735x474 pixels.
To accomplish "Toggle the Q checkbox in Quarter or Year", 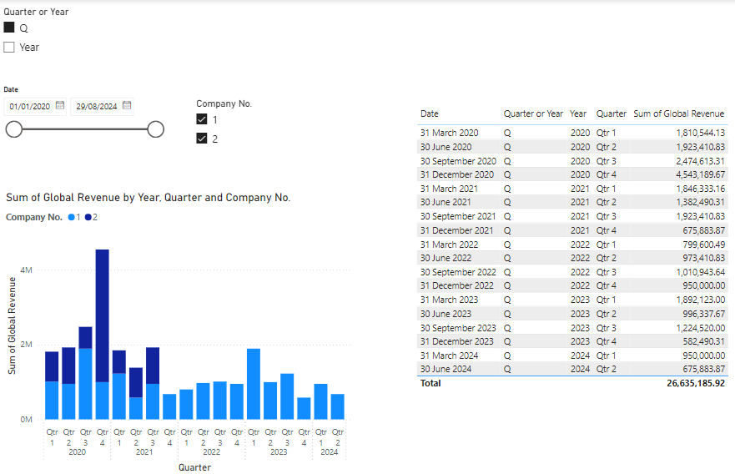I will tap(9, 28).
